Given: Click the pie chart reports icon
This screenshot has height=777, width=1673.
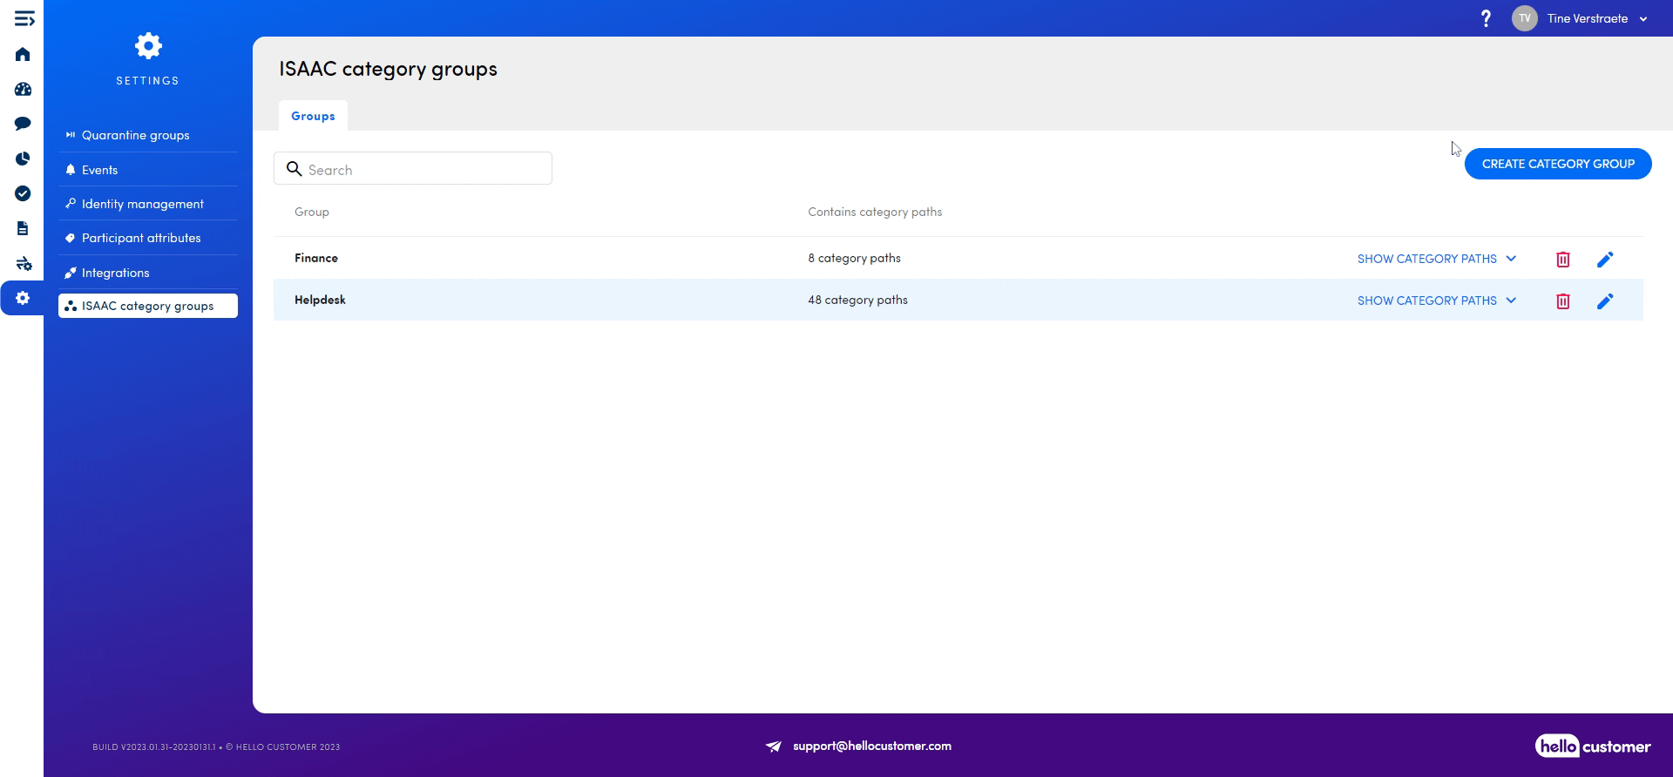Looking at the screenshot, I should 23,159.
